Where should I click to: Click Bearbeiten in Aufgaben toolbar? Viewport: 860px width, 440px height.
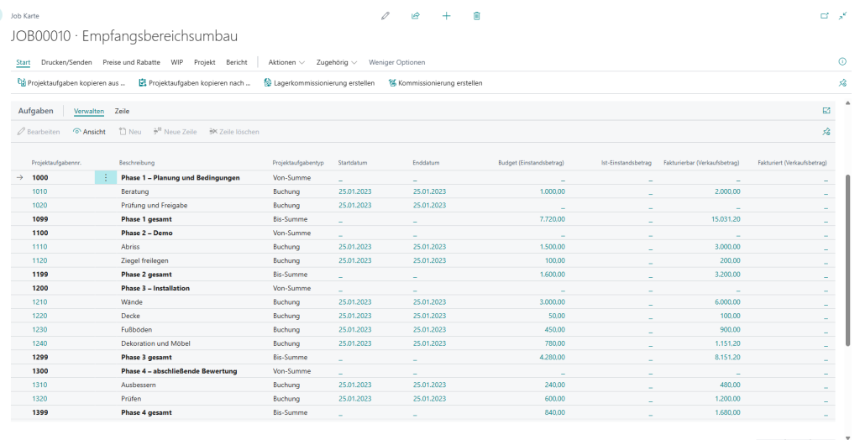coord(39,132)
